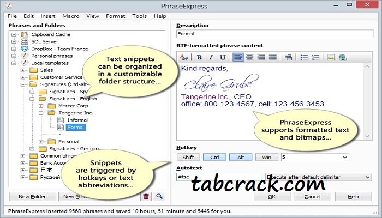Viewport: 382px width, 218px height.
Task: Toggle the Win hotkey modifier
Action: pos(266,157)
